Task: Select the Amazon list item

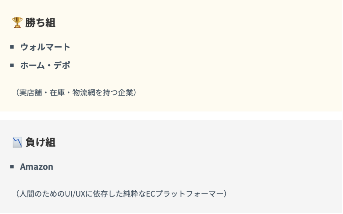Action: (x=37, y=167)
